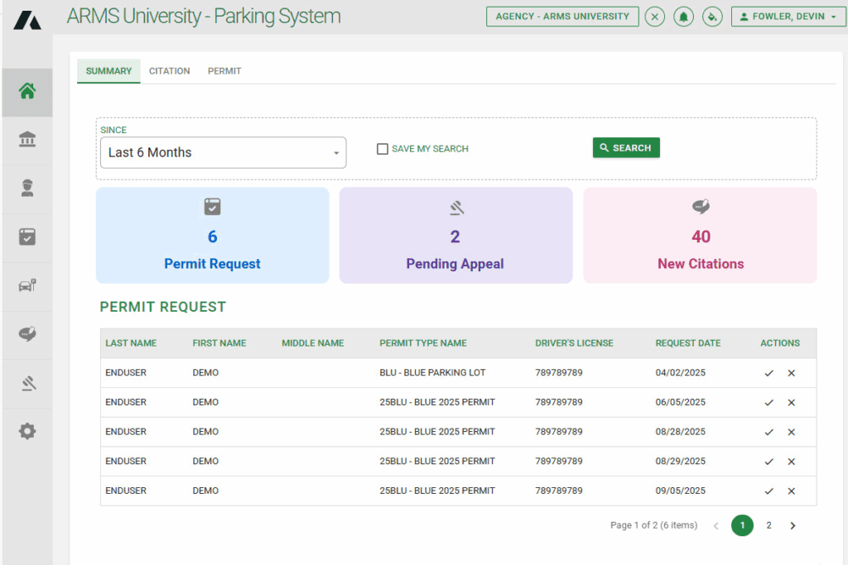Screen dimensions: 848x565
Task: Open the agency/bank icon in the sidebar
Action: pos(27,140)
